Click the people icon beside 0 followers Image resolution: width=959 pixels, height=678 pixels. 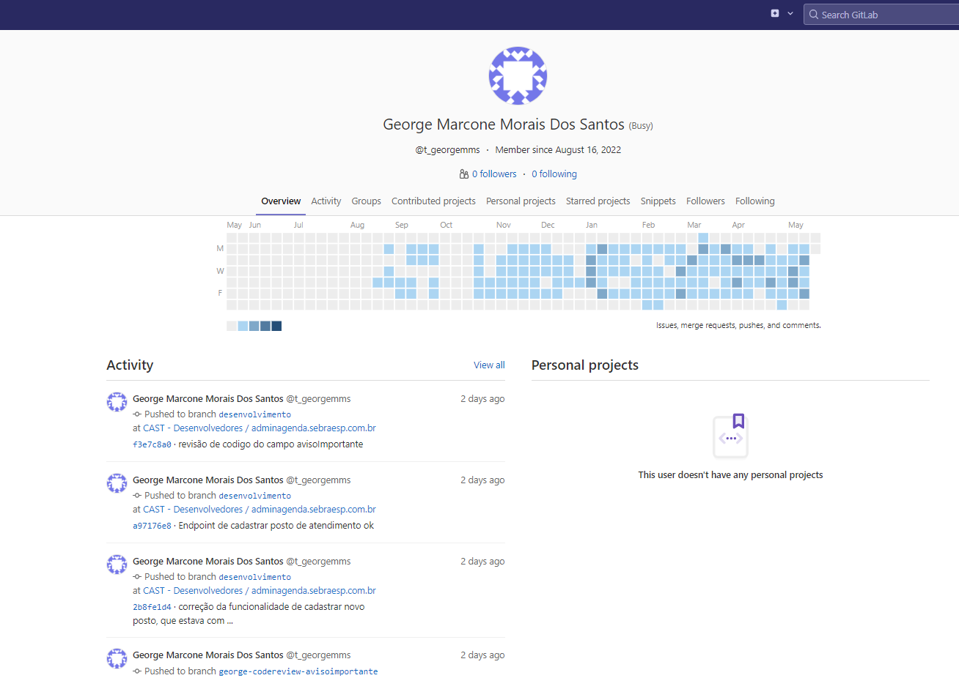[x=463, y=174]
